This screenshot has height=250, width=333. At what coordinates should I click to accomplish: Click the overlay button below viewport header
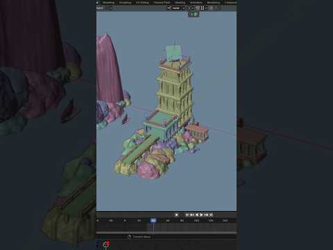tap(194, 15)
